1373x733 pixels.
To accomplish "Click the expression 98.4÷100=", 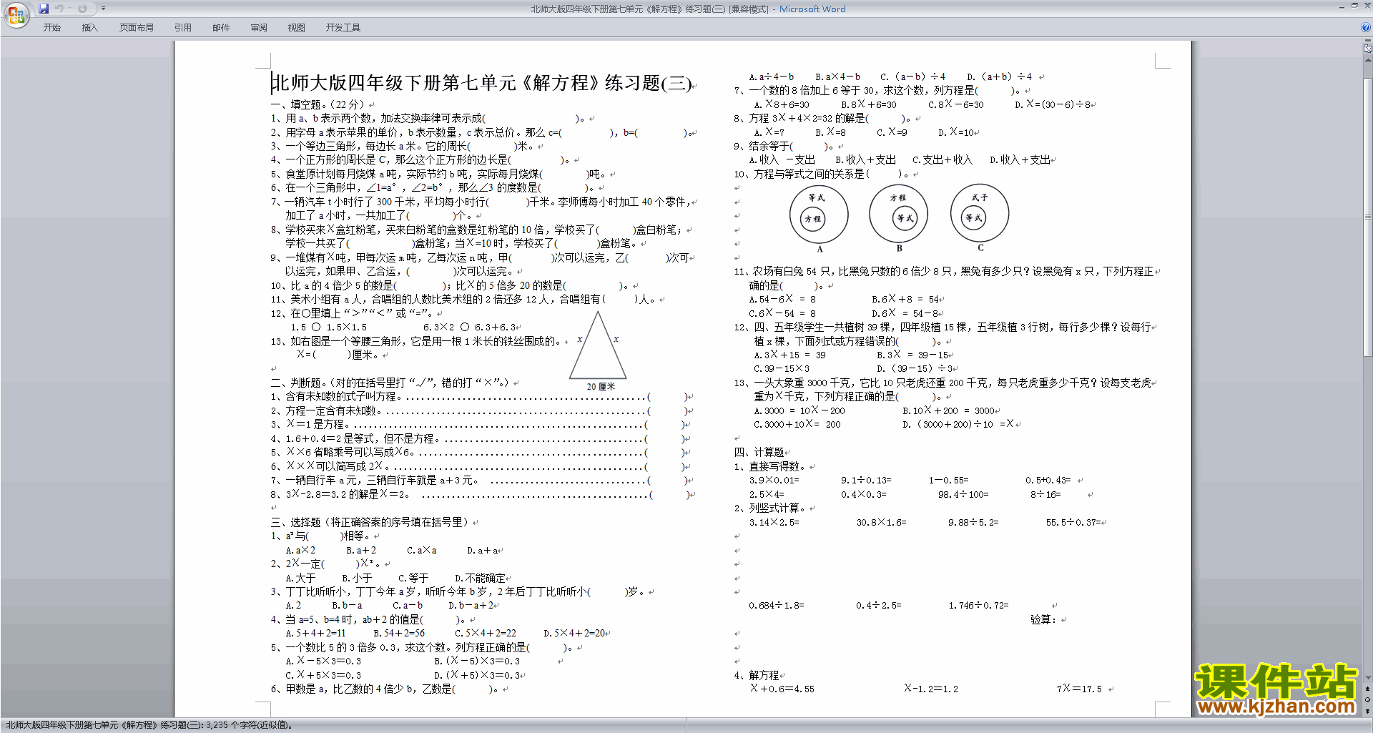I will tap(963, 494).
